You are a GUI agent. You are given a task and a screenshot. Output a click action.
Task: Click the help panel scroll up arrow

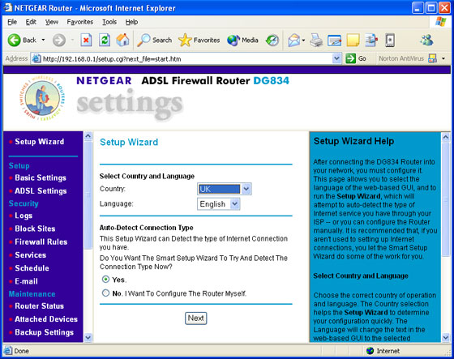[x=446, y=137]
